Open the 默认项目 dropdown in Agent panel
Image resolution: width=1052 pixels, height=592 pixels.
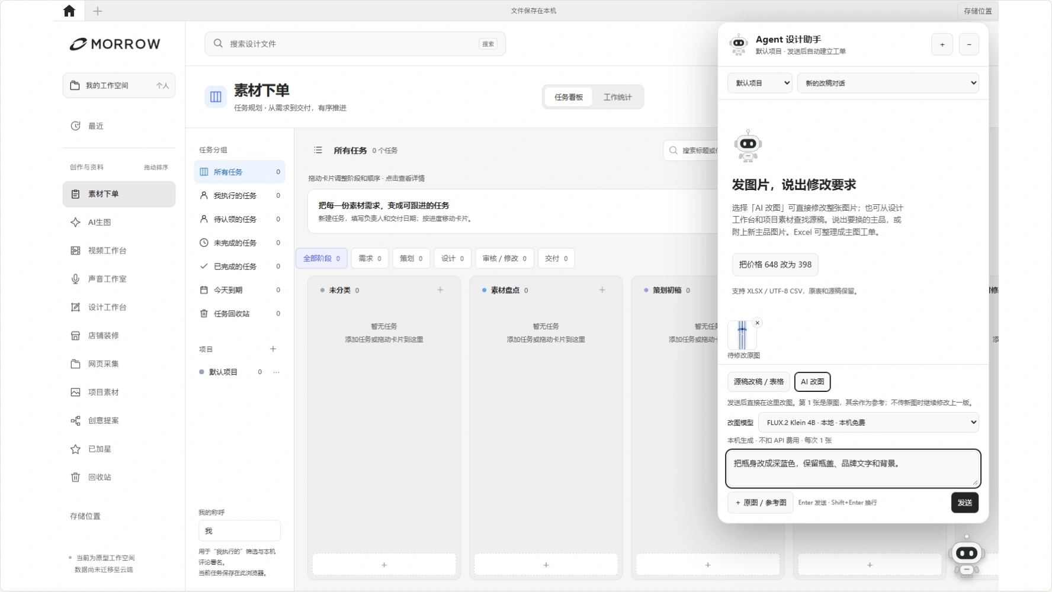coord(760,83)
